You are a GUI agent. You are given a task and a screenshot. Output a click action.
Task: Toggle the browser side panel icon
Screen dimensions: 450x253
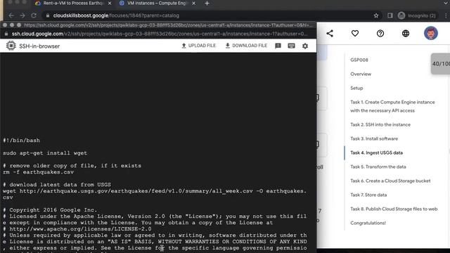tap(390, 15)
